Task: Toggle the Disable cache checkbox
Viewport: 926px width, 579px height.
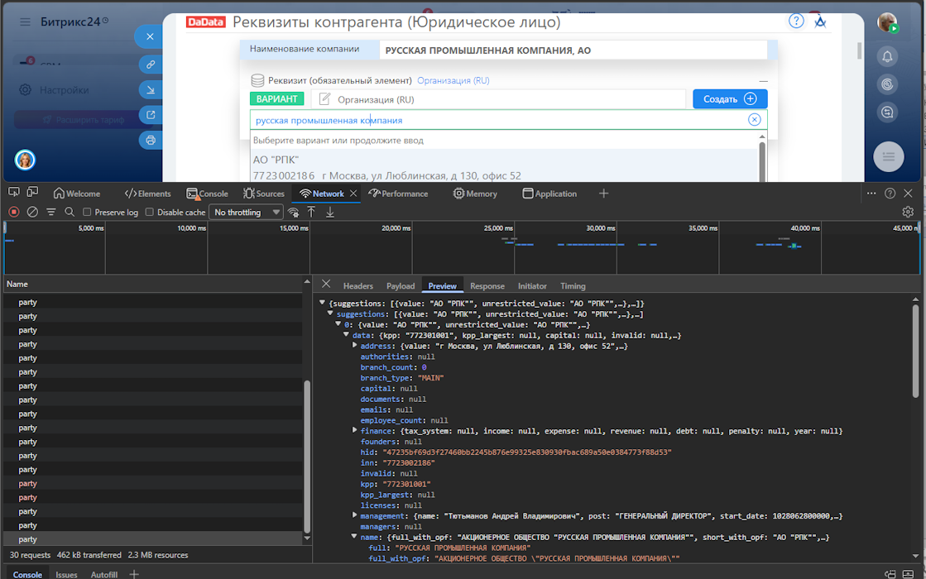Action: coord(150,213)
